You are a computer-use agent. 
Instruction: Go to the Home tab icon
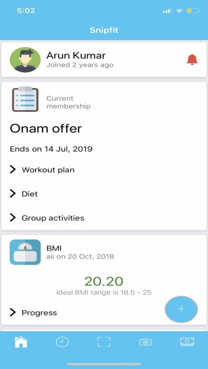click(x=21, y=342)
